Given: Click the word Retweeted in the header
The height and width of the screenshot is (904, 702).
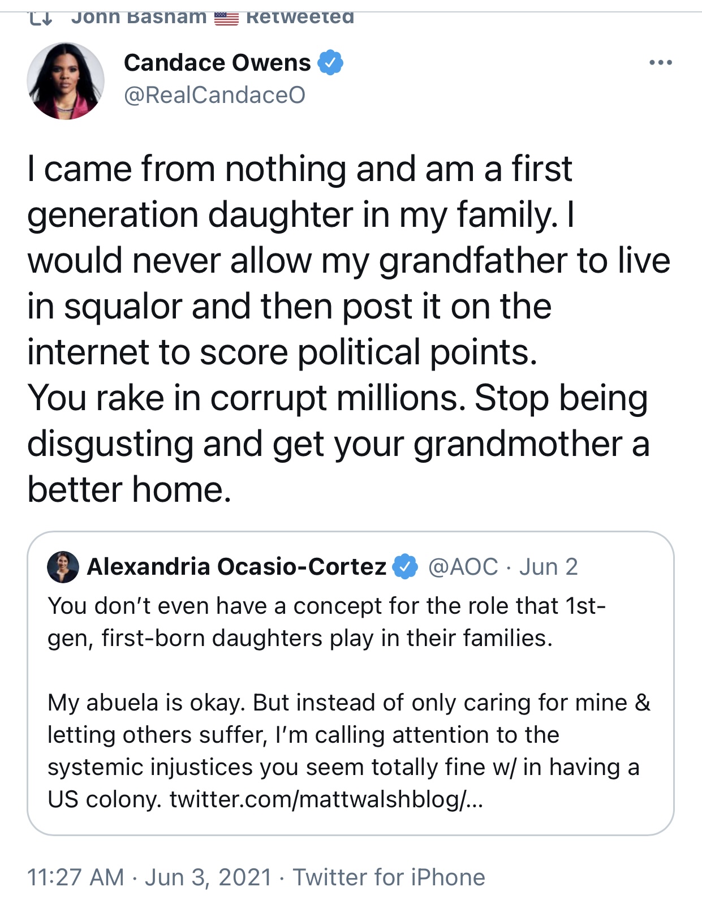Looking at the screenshot, I should [x=300, y=18].
